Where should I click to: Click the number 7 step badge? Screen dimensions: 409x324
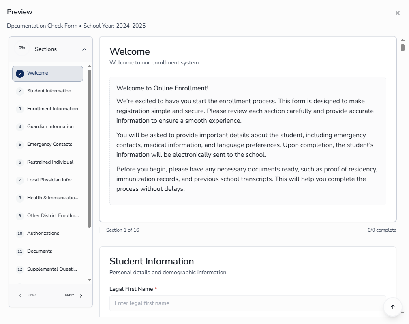click(20, 180)
